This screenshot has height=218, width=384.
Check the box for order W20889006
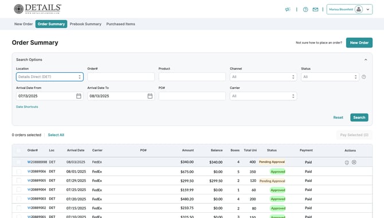click(18, 172)
